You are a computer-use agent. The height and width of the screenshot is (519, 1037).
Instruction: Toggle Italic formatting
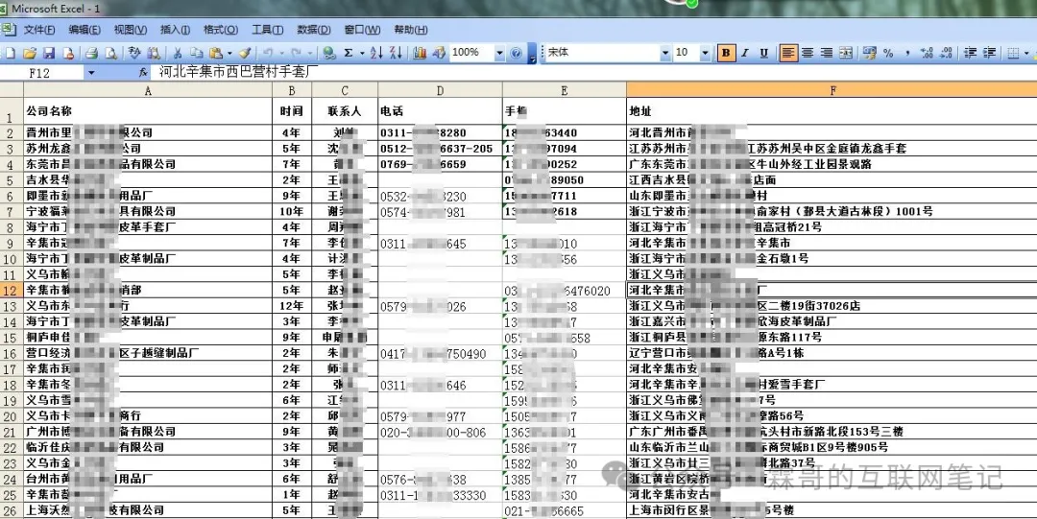click(x=745, y=53)
